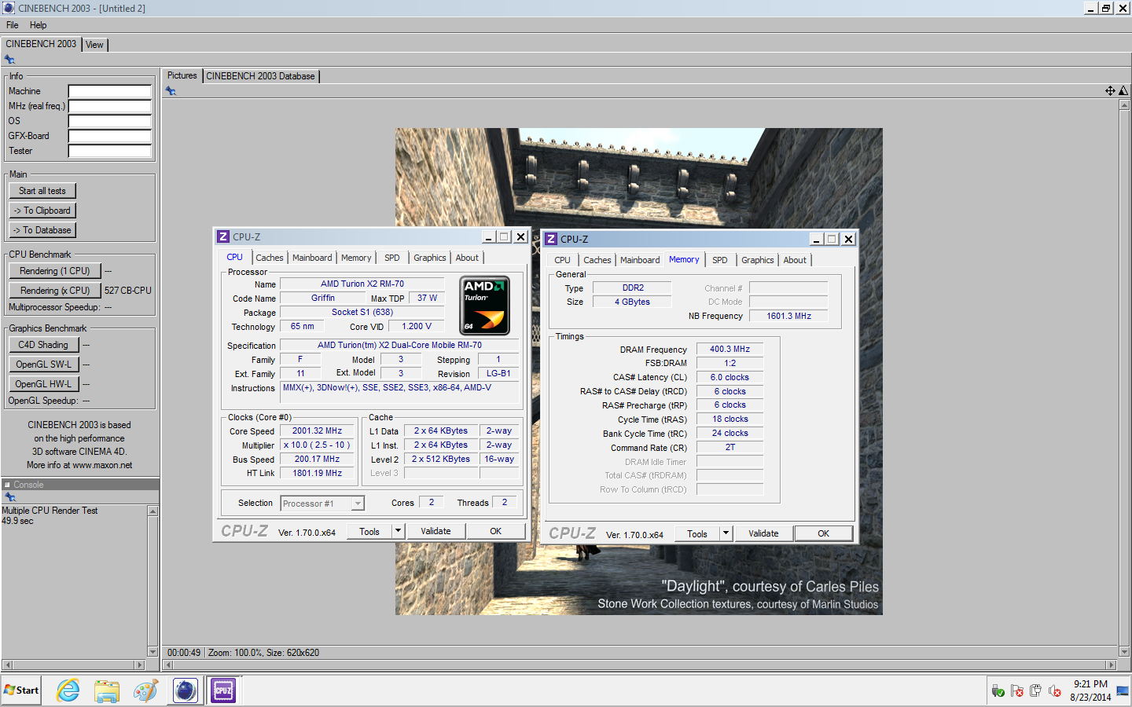The width and height of the screenshot is (1132, 707).
Task: Open Tools dropdown arrow in CPU window
Action: click(x=398, y=531)
